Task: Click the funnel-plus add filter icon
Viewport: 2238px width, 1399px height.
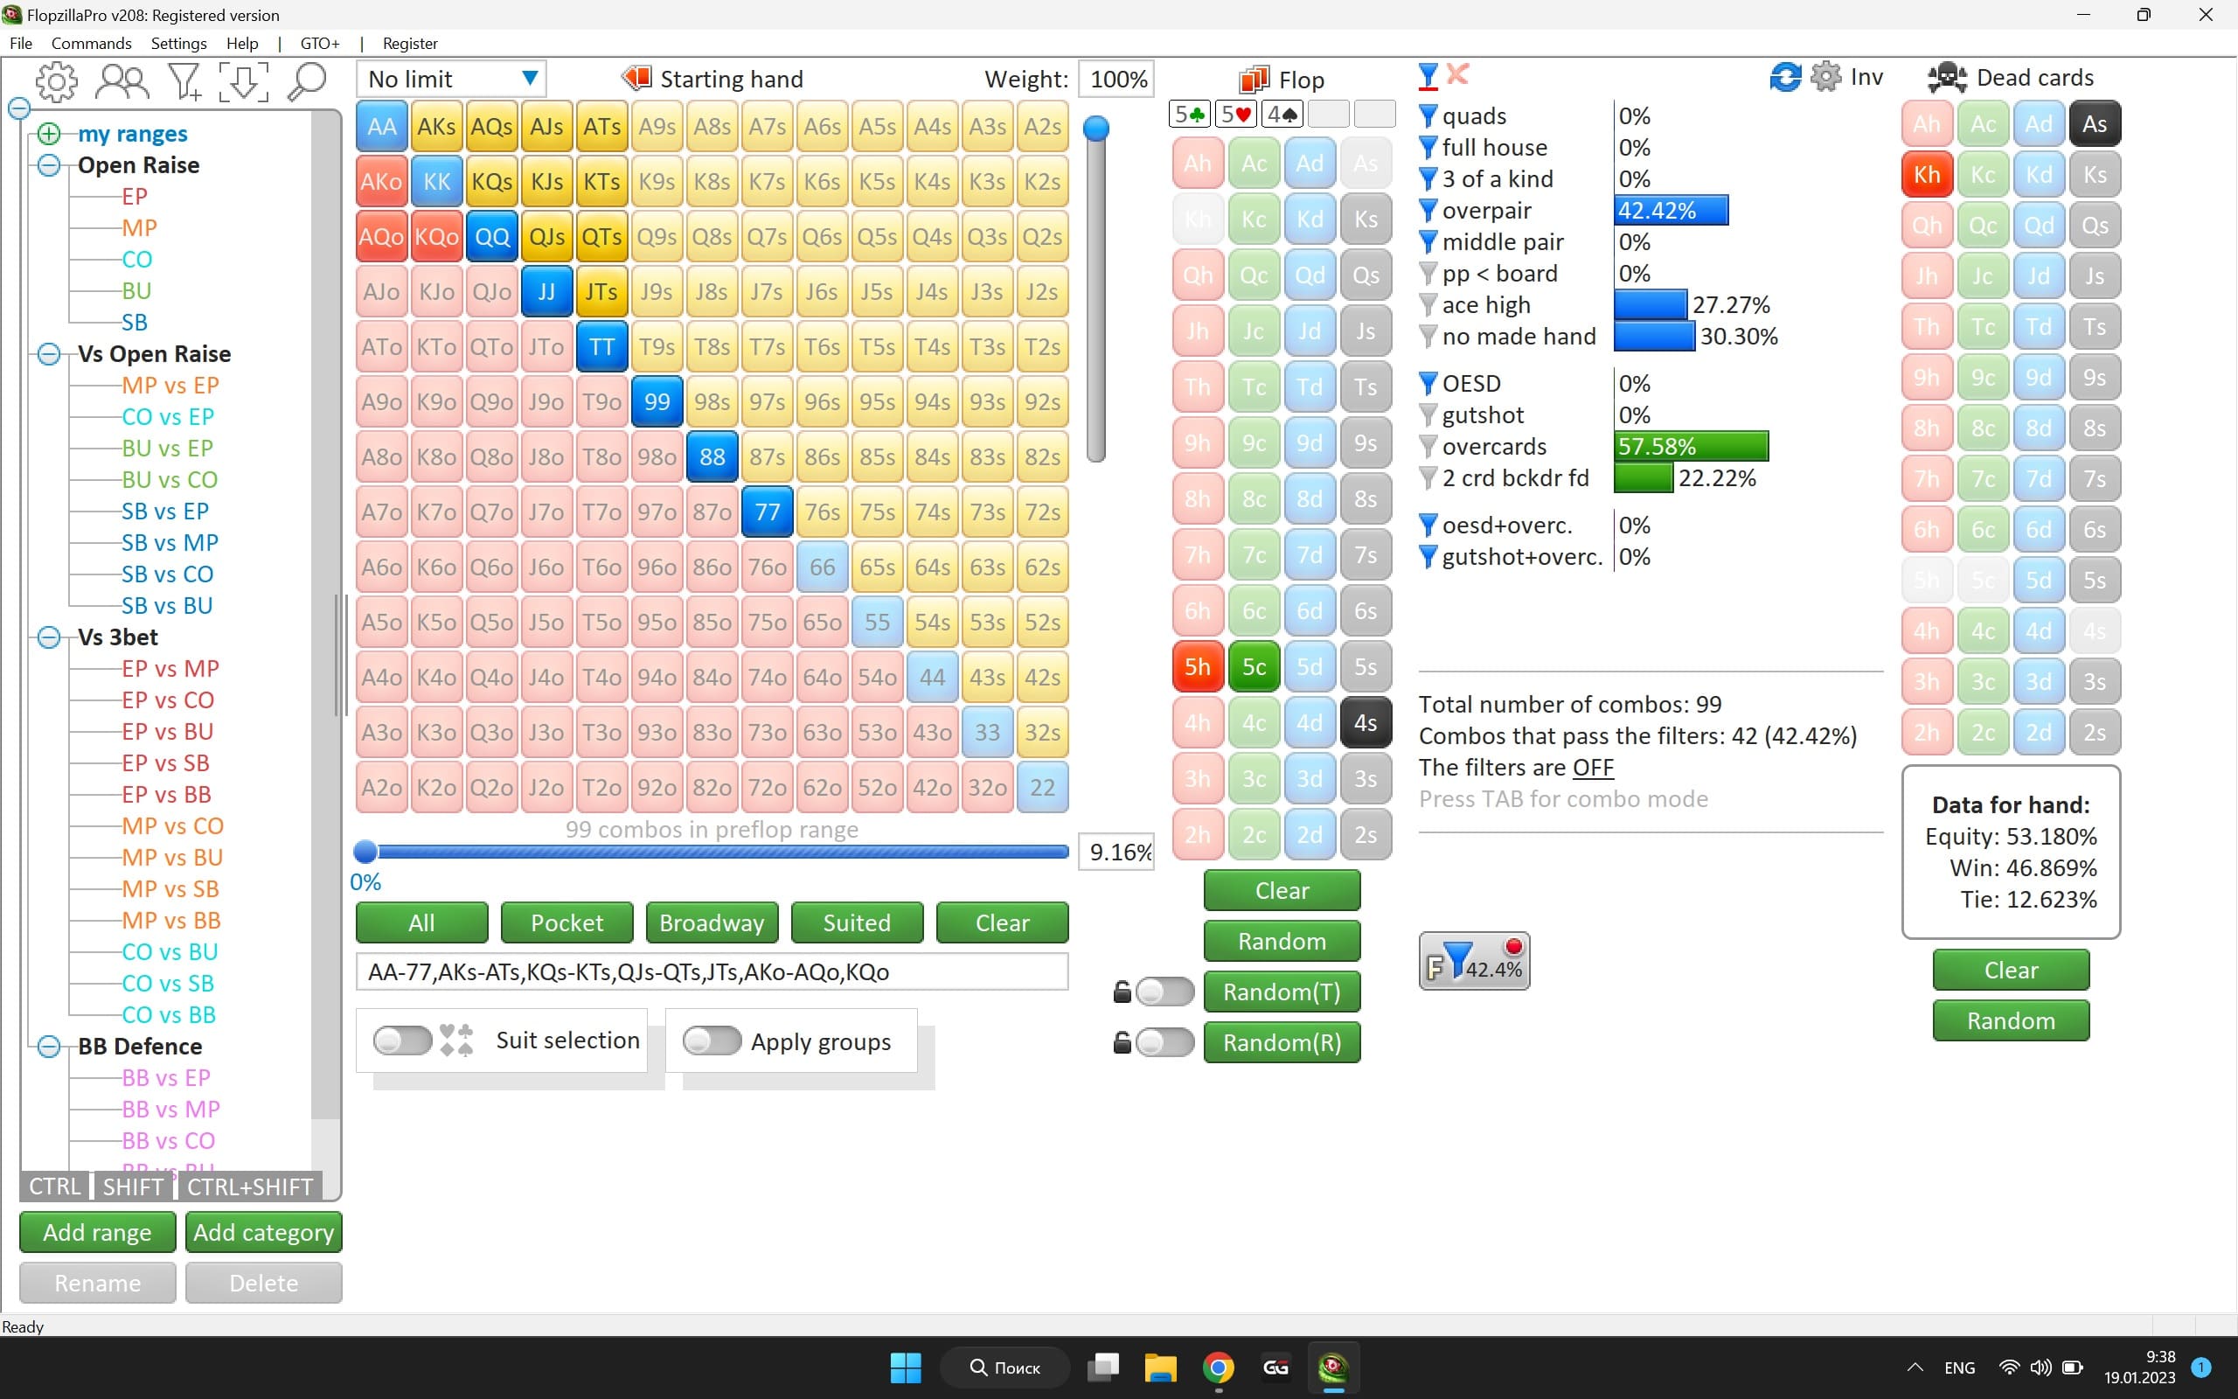Action: point(184,81)
